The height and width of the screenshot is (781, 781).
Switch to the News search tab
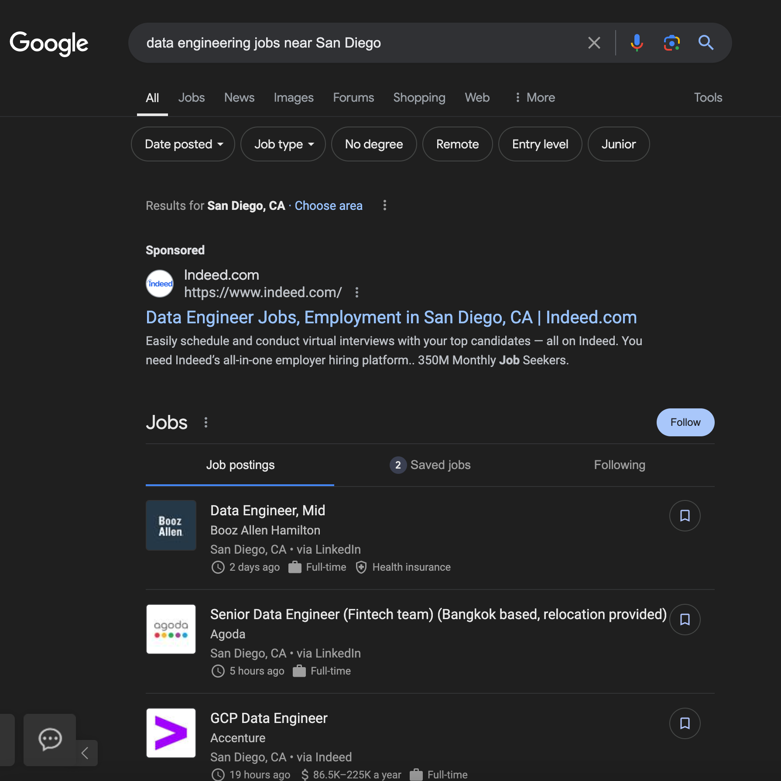(240, 97)
